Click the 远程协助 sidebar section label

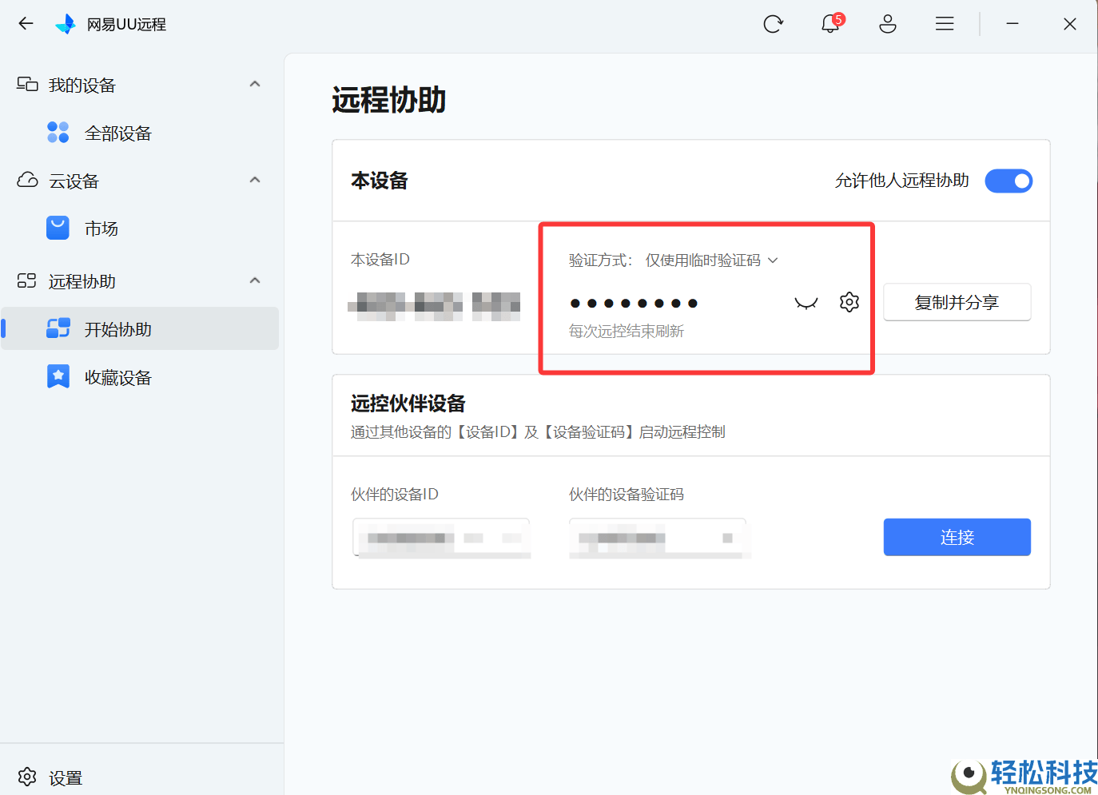[x=82, y=282]
